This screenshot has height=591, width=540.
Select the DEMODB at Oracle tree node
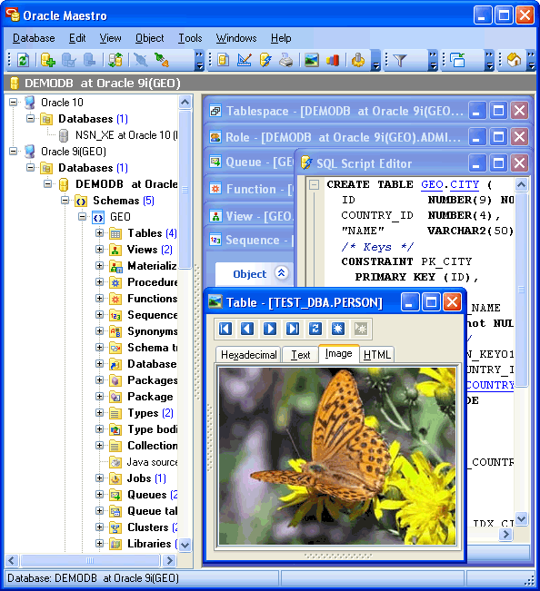(126, 184)
